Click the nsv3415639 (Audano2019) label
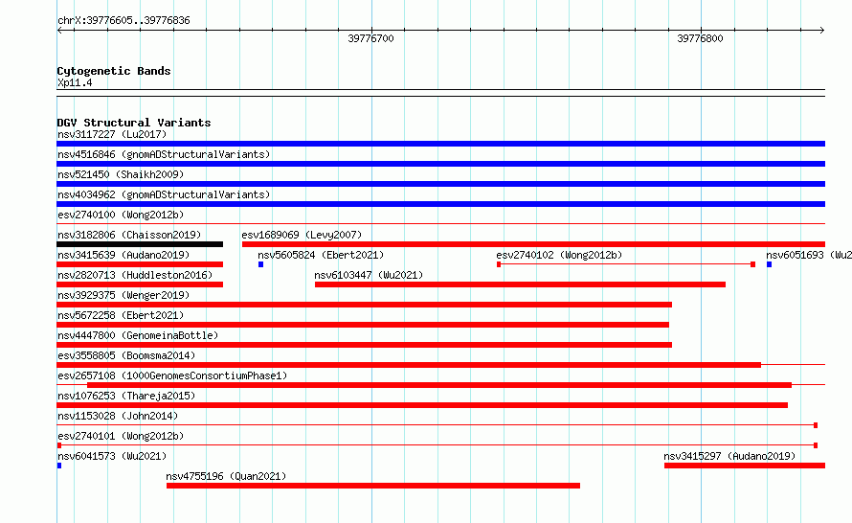This screenshot has height=523, width=852. coord(123,255)
